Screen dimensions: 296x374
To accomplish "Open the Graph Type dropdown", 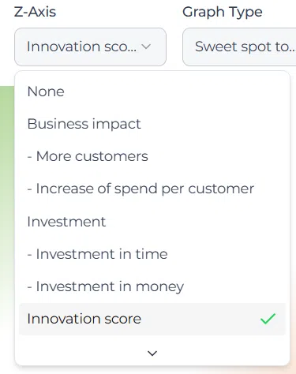I will coord(239,47).
